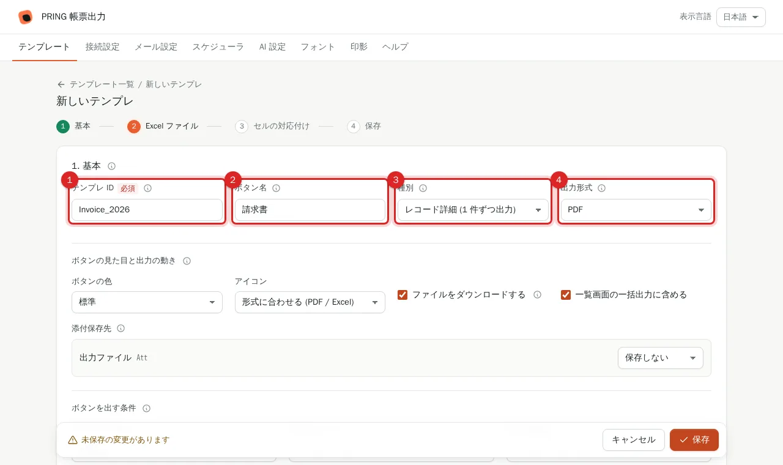Viewport: 783px width, 465px height.
Task: Open the スケジューラ tab
Action: pyautogui.click(x=218, y=47)
